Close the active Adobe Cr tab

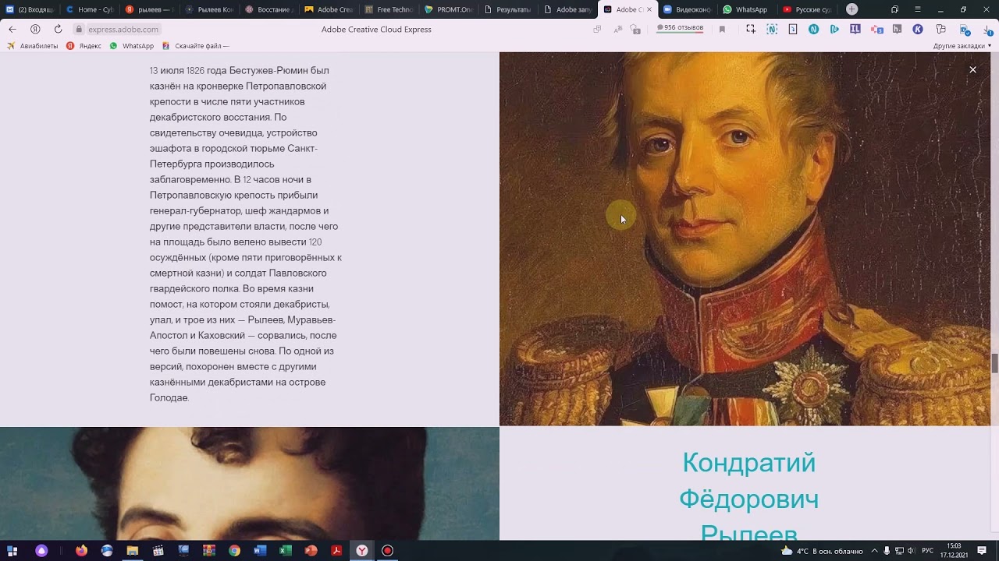pyautogui.click(x=649, y=9)
